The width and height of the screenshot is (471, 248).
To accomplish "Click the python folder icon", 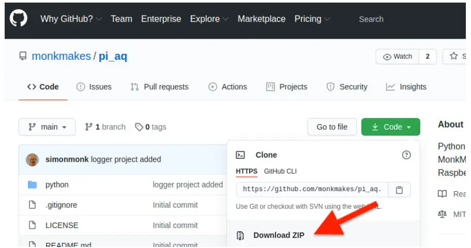I will click(32, 184).
